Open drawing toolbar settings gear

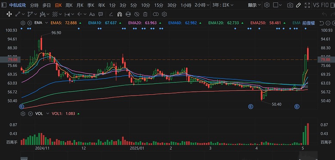coord(164,14)
